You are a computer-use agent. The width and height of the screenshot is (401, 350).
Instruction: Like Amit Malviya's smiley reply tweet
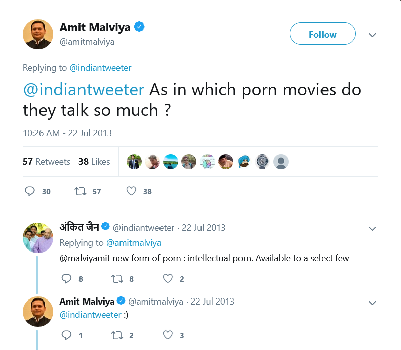[168, 335]
